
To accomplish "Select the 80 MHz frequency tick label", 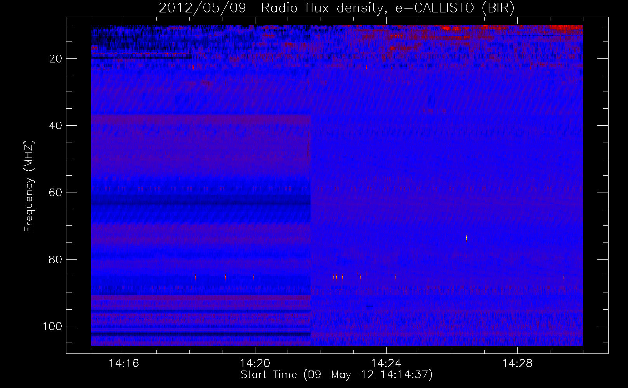I will (56, 259).
